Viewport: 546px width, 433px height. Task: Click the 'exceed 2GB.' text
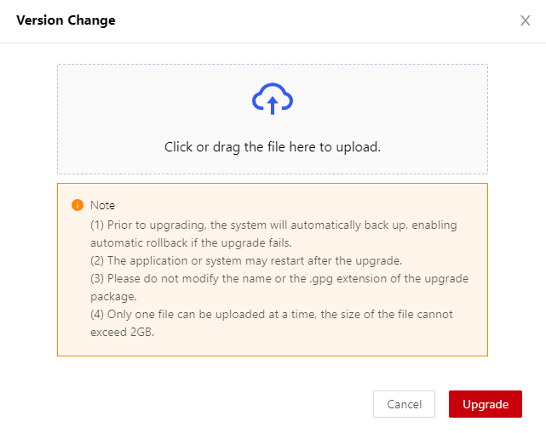click(x=122, y=332)
